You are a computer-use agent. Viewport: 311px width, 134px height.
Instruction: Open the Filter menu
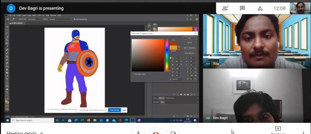[39, 15]
